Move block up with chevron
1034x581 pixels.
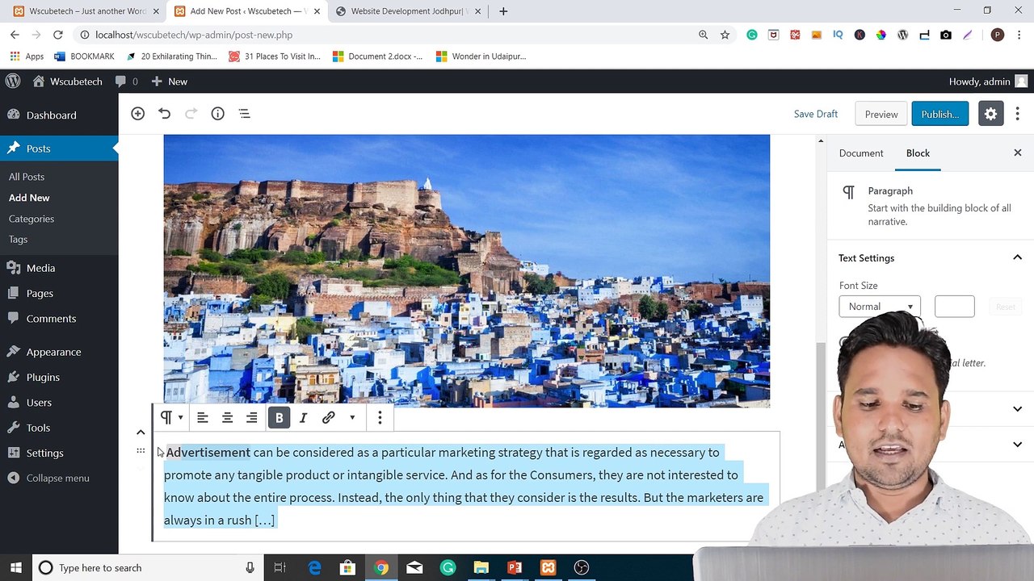(141, 433)
